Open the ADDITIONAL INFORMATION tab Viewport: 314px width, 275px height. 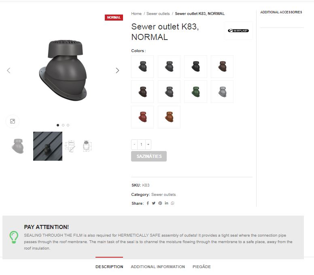pos(158,267)
